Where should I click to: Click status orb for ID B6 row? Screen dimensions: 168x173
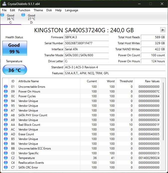[x=6, y=143]
